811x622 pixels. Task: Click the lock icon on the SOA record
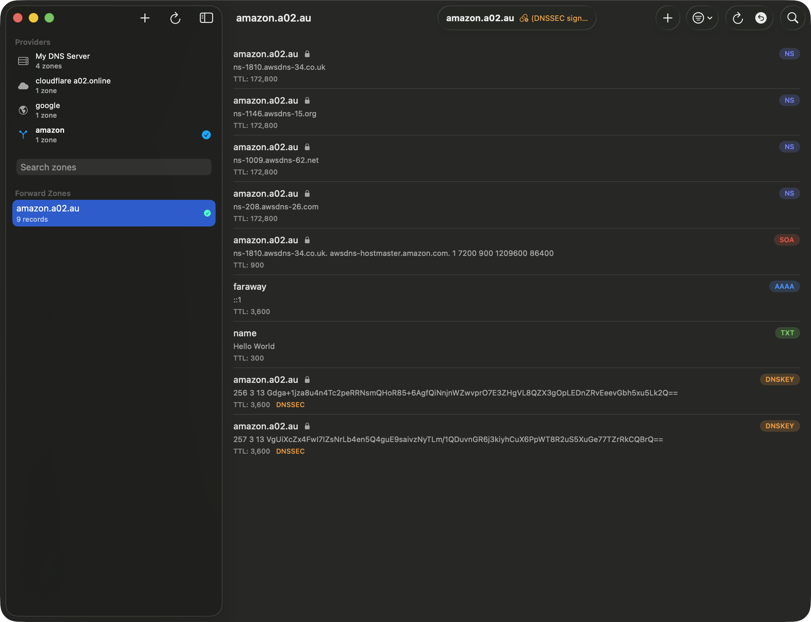coord(307,240)
